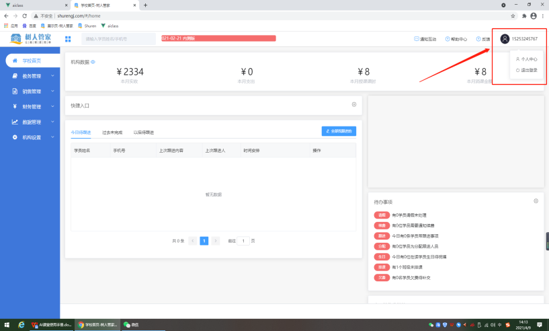Click the next page arrow in pagination
Image resolution: width=549 pixels, height=331 pixels.
[x=216, y=241]
